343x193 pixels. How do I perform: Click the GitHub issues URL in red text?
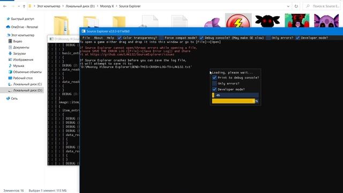132,55
